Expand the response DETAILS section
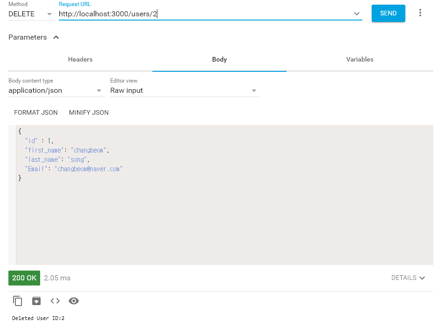The height and width of the screenshot is (334, 438). (x=408, y=278)
